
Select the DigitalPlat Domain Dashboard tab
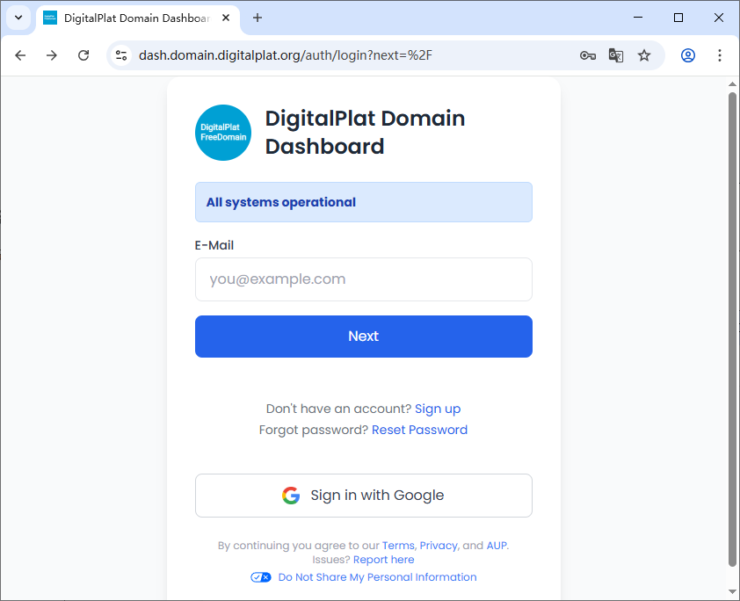pyautogui.click(x=132, y=18)
